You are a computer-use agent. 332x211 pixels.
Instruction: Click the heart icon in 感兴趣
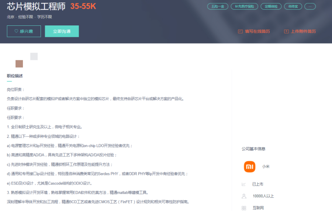(x=16, y=31)
